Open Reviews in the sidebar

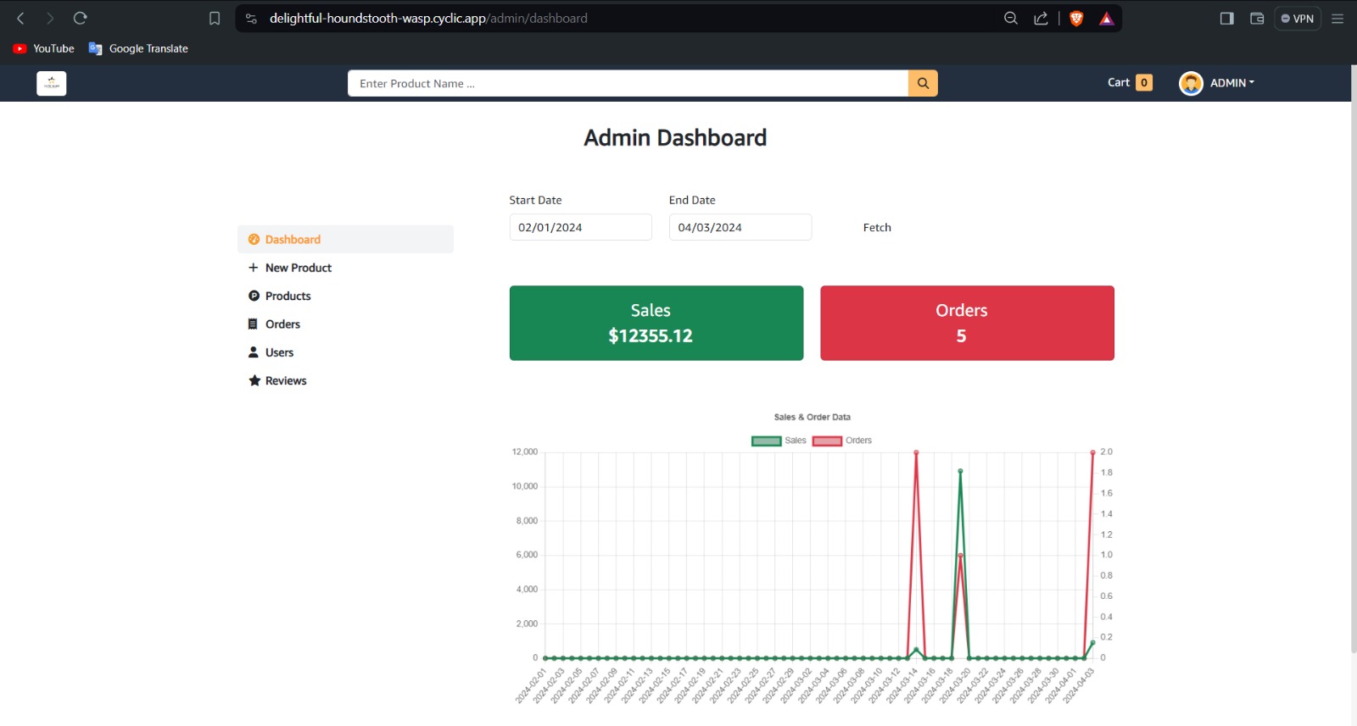pos(345,380)
